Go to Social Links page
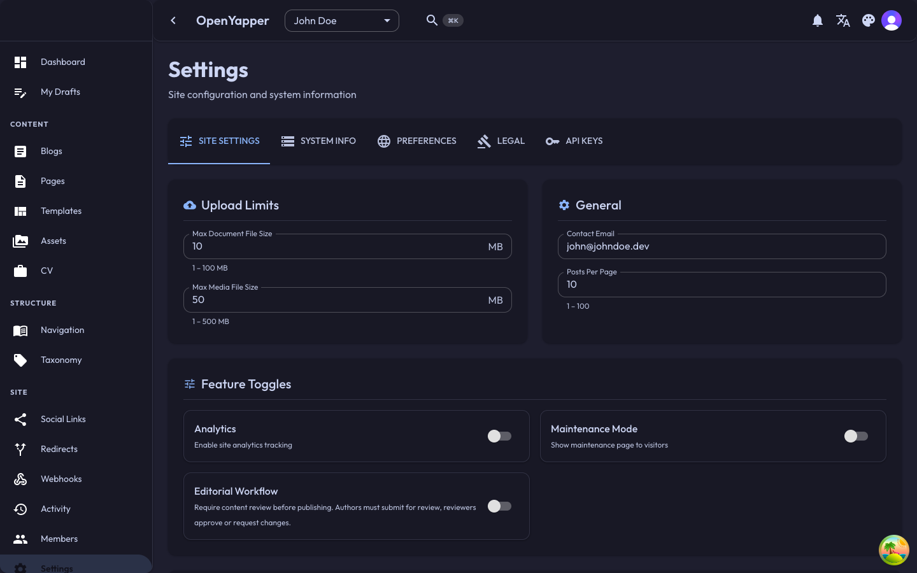The height and width of the screenshot is (573, 917). (x=62, y=419)
